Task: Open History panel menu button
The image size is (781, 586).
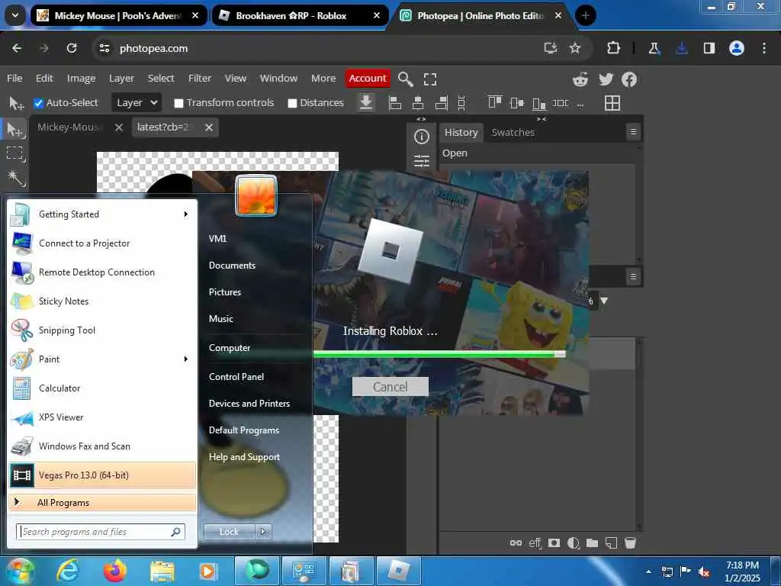Action: 633,132
